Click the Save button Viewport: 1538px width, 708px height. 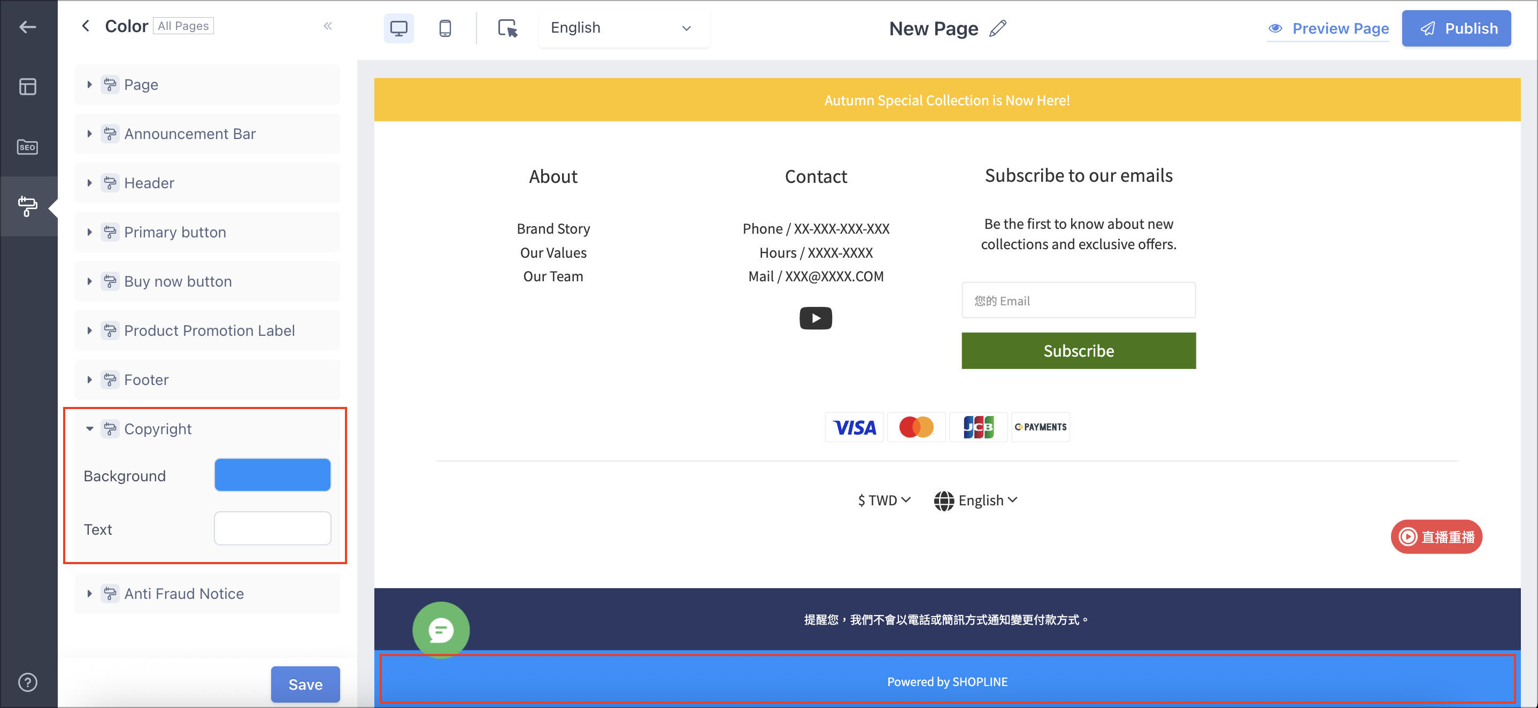[305, 684]
